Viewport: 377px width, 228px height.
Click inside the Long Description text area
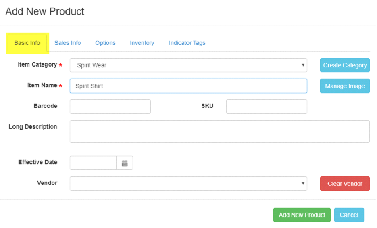coord(219,132)
